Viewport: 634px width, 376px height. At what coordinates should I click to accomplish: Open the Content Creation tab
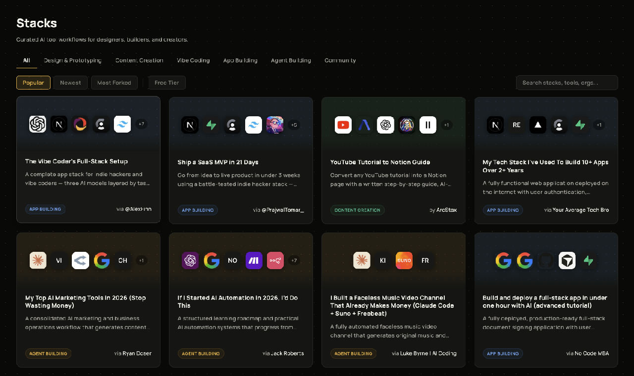tap(139, 60)
